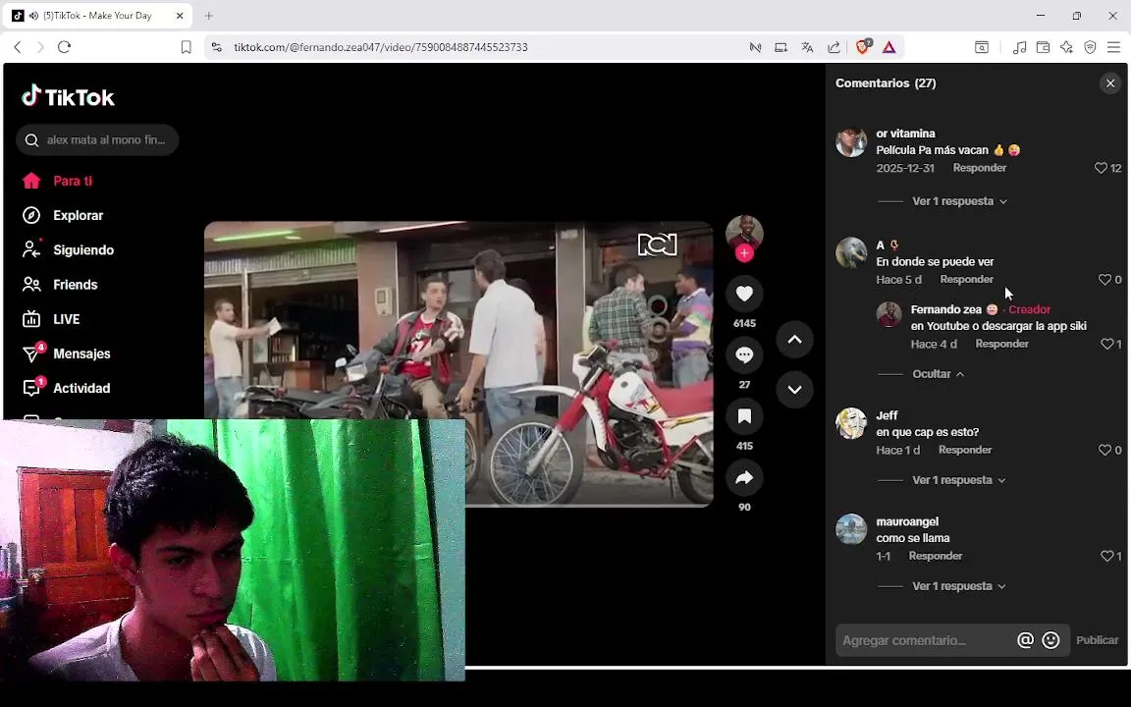
Task: Open creator avatar beside the video
Action: (744, 233)
